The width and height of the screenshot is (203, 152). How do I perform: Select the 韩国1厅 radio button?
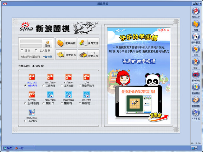pos(44,103)
